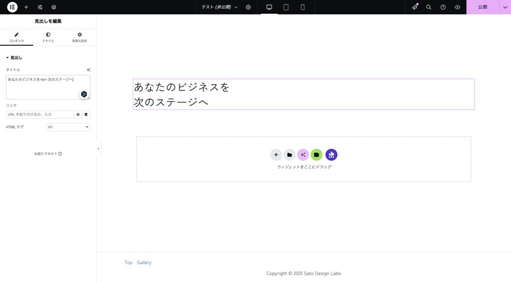The image size is (511, 282).
Task: Open the help question mark icon
Action: point(443,7)
